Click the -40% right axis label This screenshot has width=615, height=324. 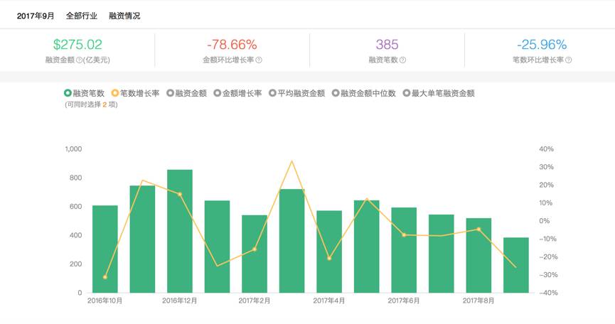click(x=548, y=293)
